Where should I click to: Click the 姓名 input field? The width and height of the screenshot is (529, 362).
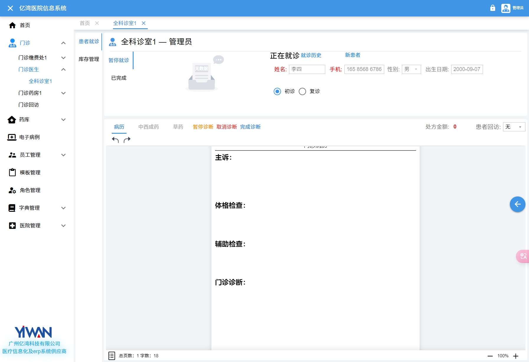(x=307, y=69)
